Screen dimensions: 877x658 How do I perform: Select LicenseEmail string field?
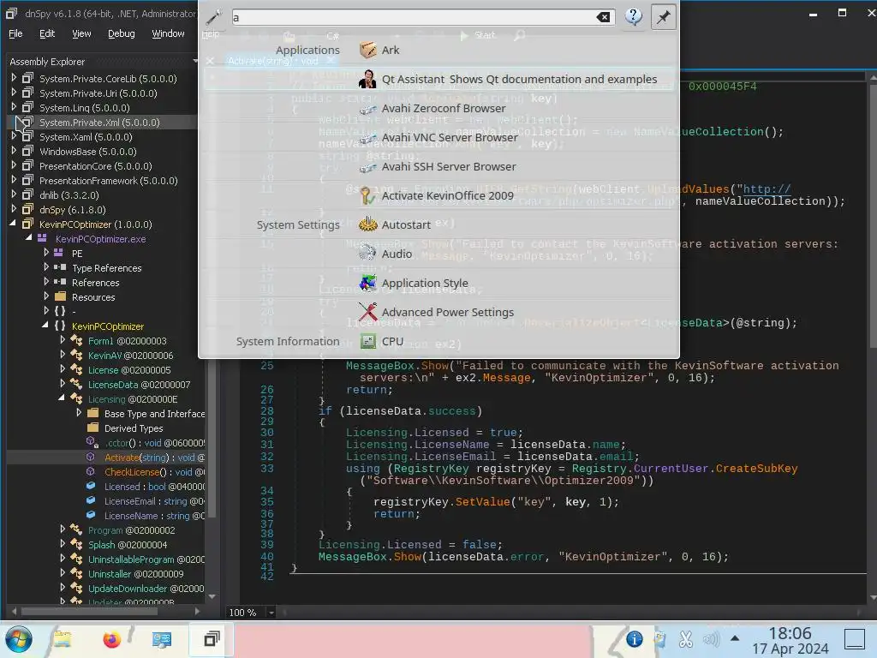(x=154, y=500)
